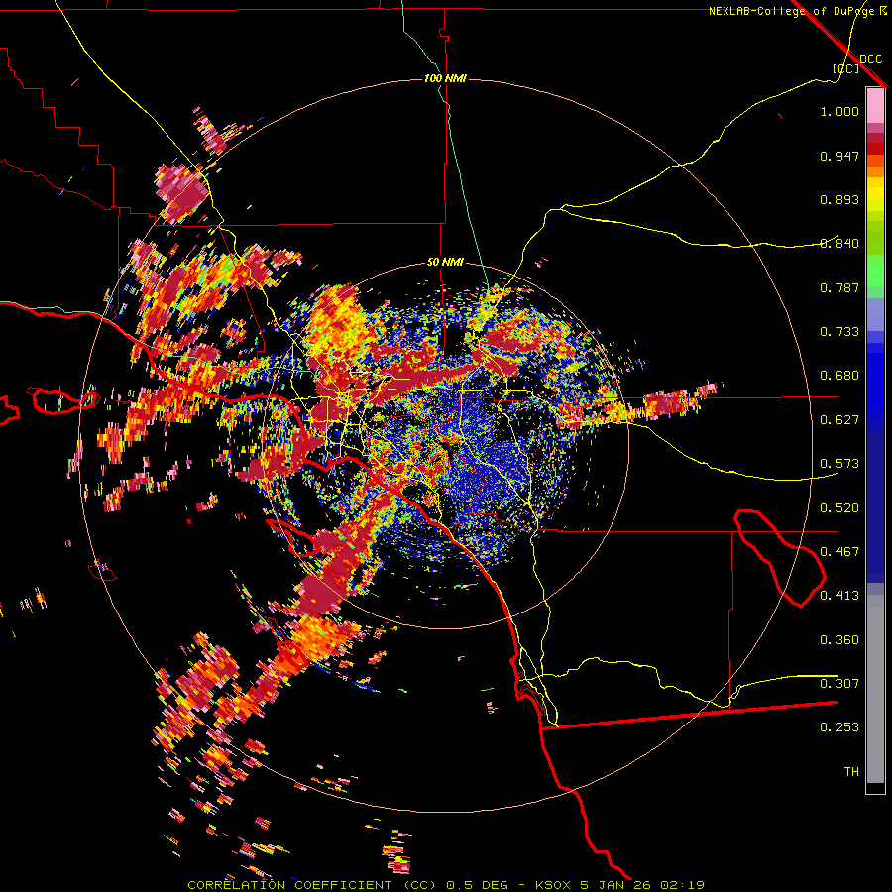892x892 pixels.
Task: Click the 50 NMI range ring label
Action: pyautogui.click(x=445, y=263)
